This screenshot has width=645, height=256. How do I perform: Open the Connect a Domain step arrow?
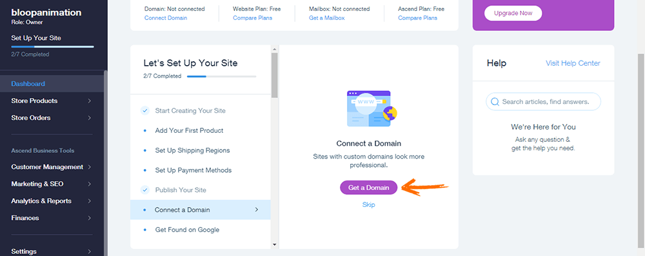[x=257, y=210]
